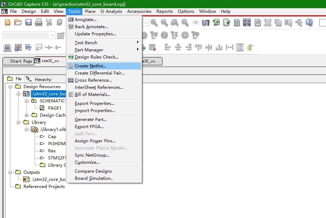The image size is (326, 218).
Task: Click the Cross Reference toolbar icon
Action: [x=247, y=22]
